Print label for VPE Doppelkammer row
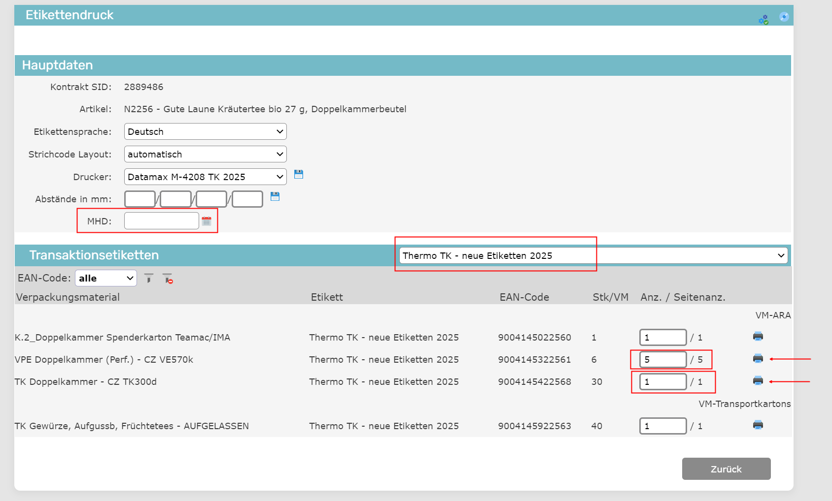The width and height of the screenshot is (832, 501). point(758,359)
